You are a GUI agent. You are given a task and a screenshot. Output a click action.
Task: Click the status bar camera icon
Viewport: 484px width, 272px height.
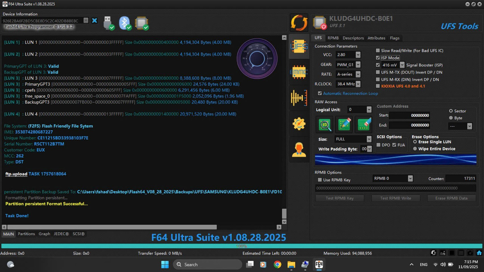[470, 253]
